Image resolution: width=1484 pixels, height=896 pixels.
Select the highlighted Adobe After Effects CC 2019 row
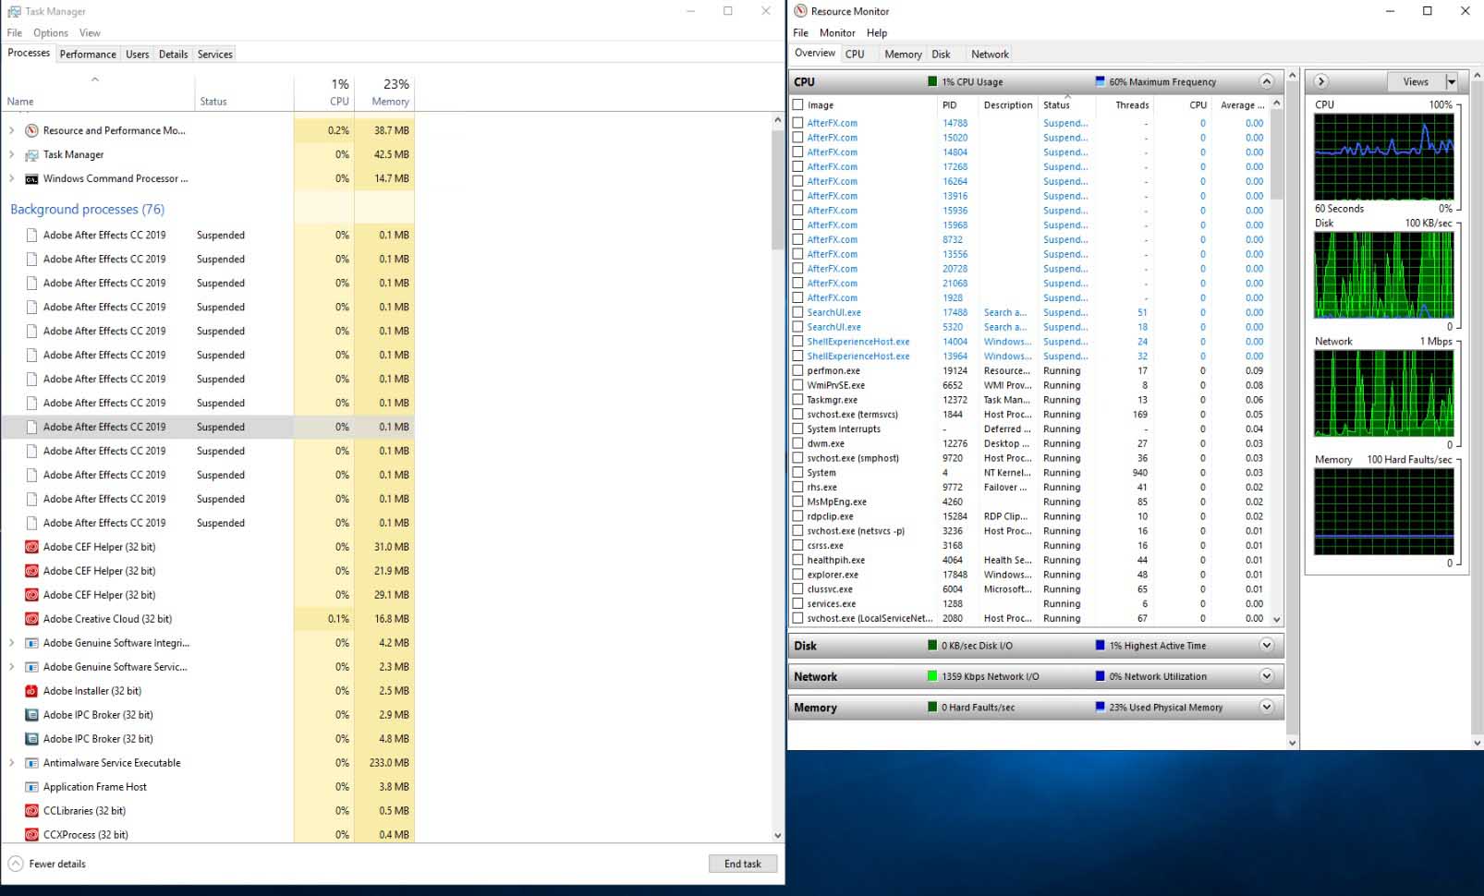(208, 427)
